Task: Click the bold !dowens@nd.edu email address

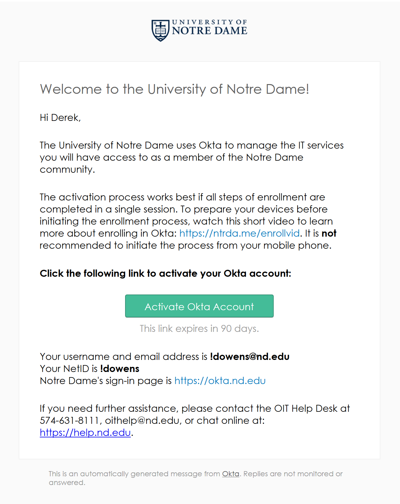Action: tap(250, 357)
